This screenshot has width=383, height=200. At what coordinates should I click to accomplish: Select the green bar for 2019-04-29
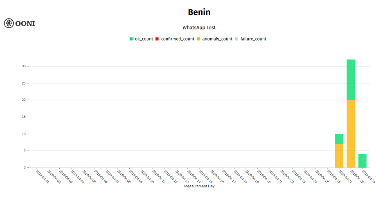363,161
